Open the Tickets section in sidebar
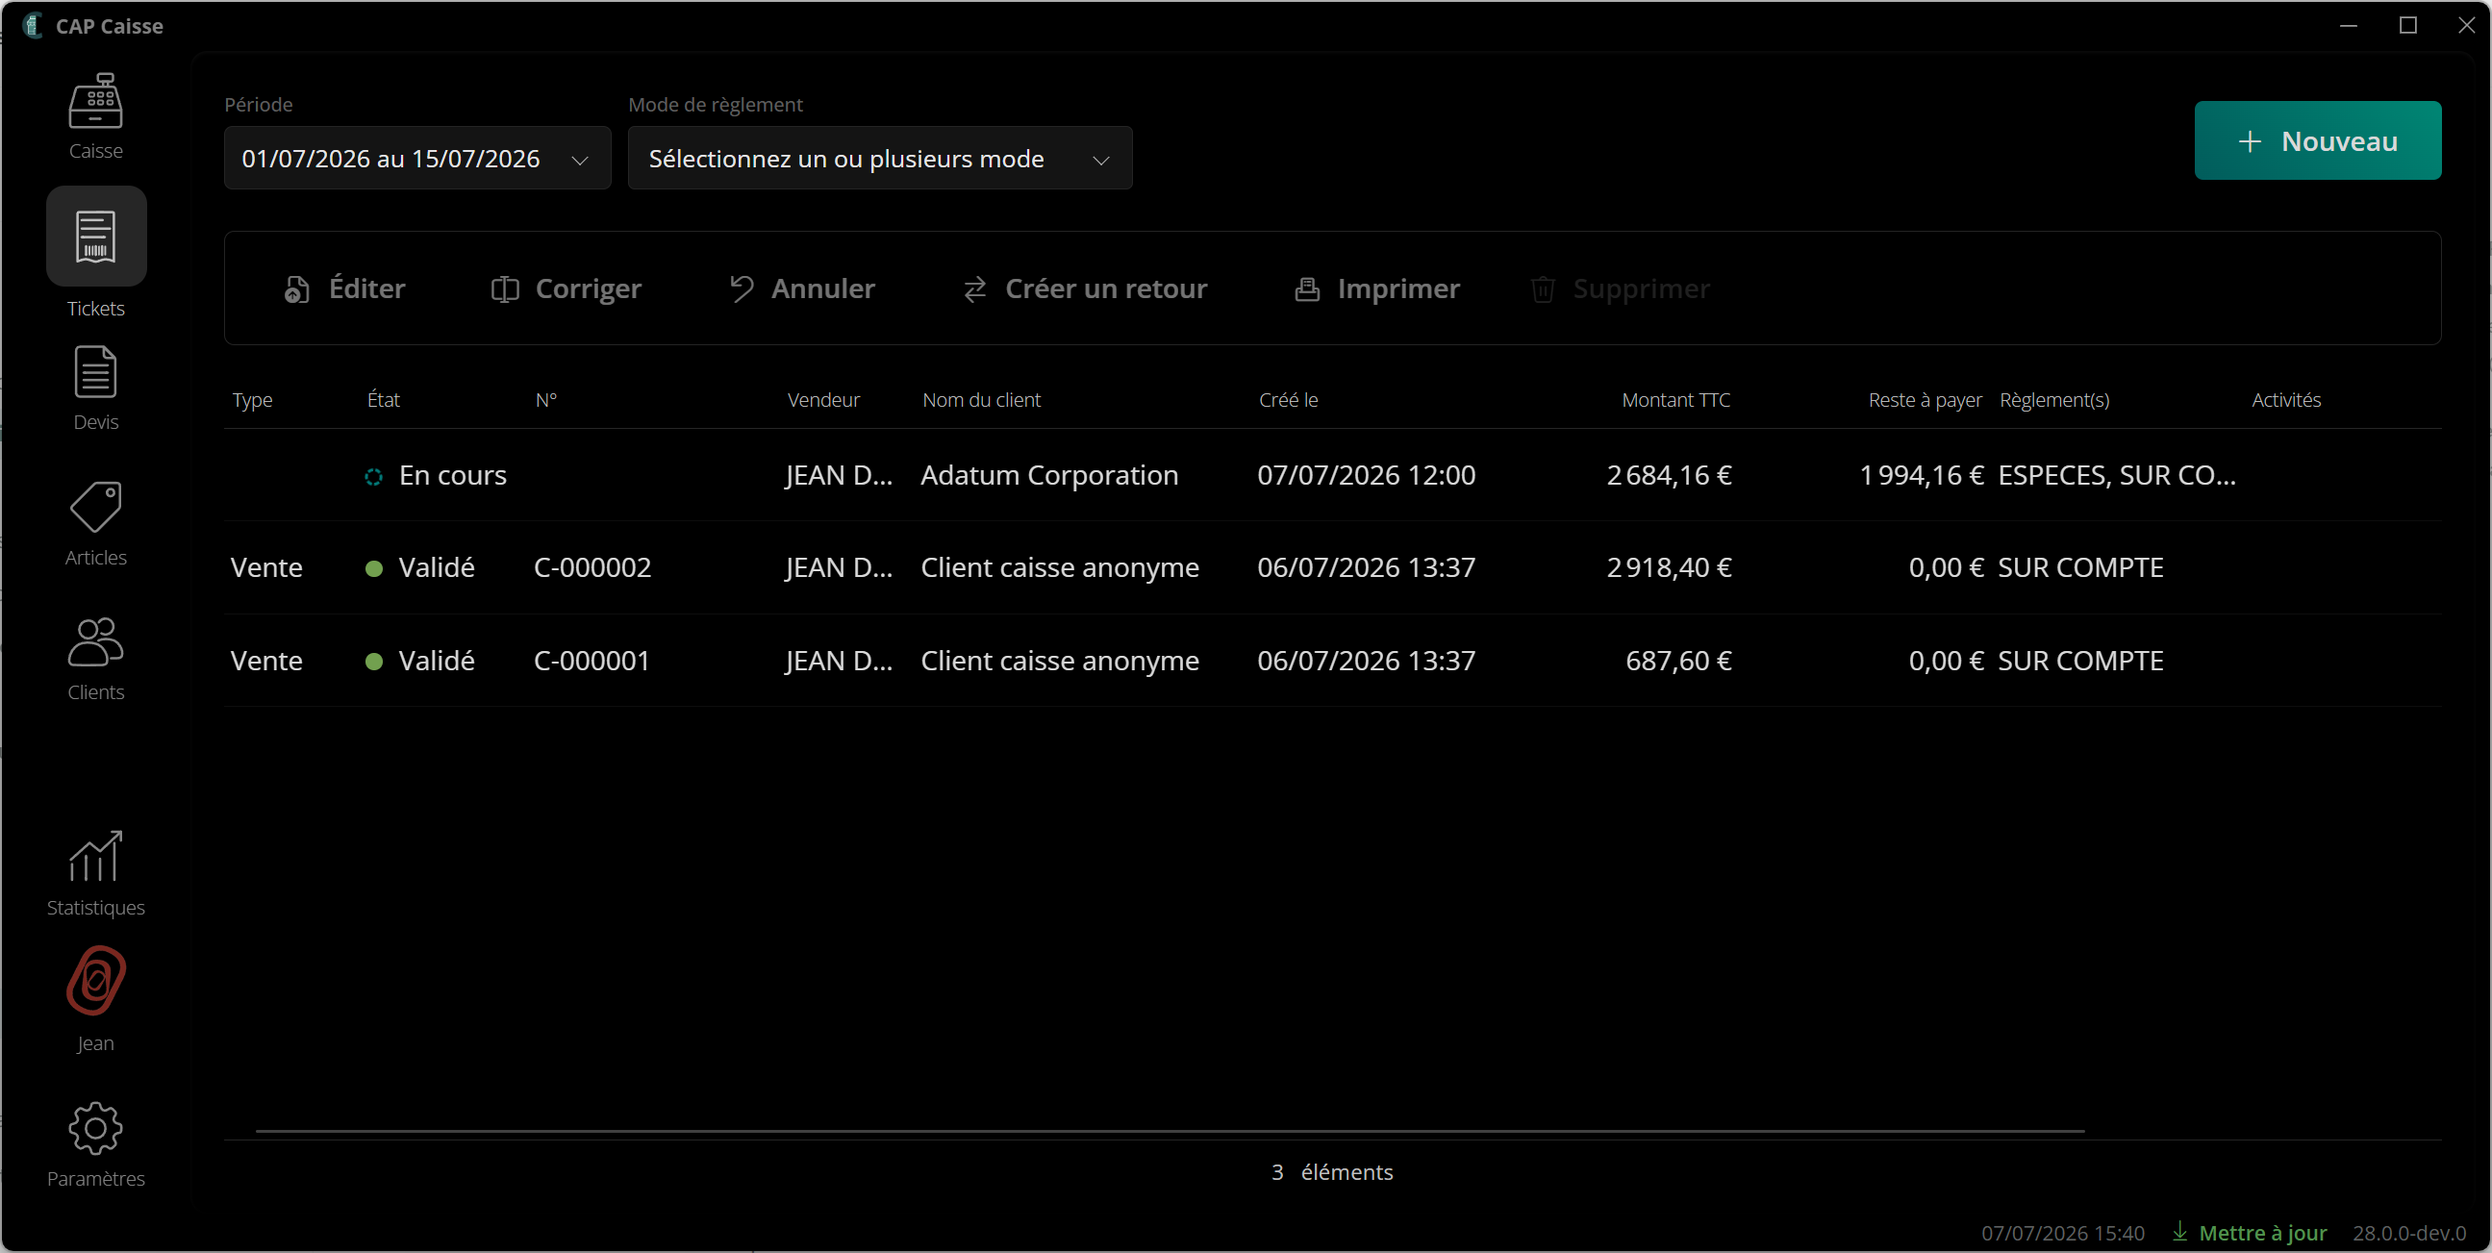The image size is (2492, 1253). (96, 254)
